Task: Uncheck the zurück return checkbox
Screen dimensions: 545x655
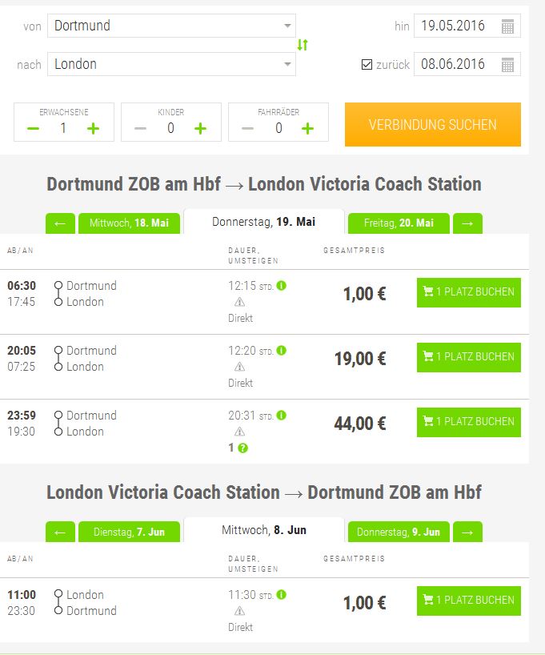Action: tap(367, 64)
